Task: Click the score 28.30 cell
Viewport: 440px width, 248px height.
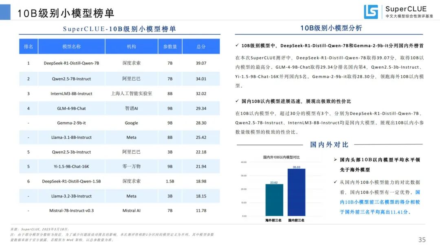Action: coord(201,123)
